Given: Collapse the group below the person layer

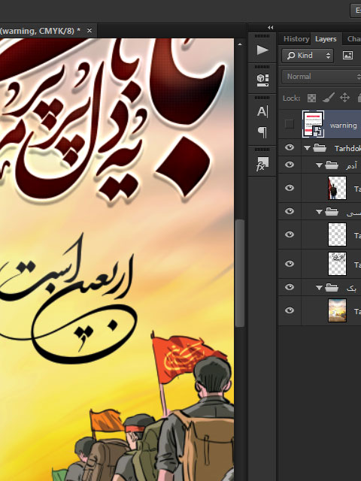Looking at the screenshot, I should coord(319,212).
